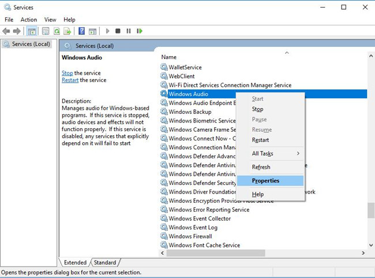
Task: Open the Help menu in menu bar
Action: pyautogui.click(x=69, y=20)
